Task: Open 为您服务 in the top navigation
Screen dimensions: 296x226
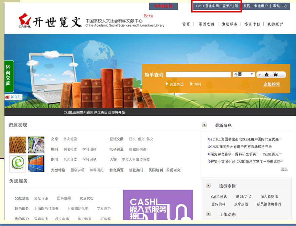Action: pos(229,24)
